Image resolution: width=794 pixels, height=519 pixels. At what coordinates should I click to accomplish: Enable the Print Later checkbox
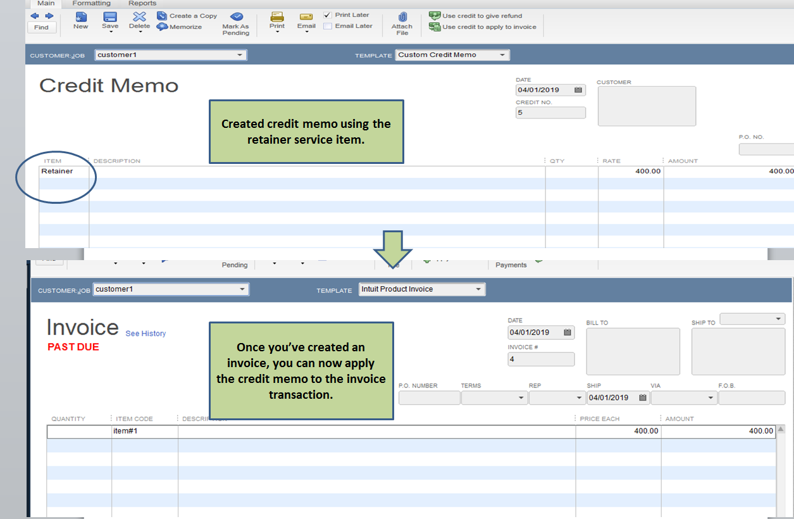pyautogui.click(x=327, y=15)
